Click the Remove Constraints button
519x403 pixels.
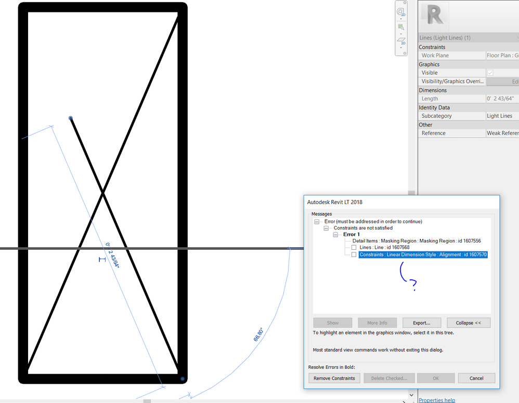click(334, 378)
